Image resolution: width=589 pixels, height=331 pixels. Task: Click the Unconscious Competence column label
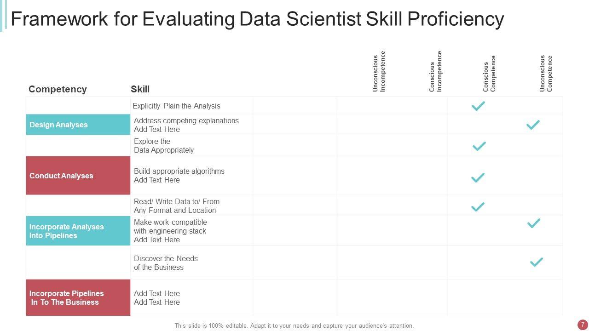(x=546, y=74)
